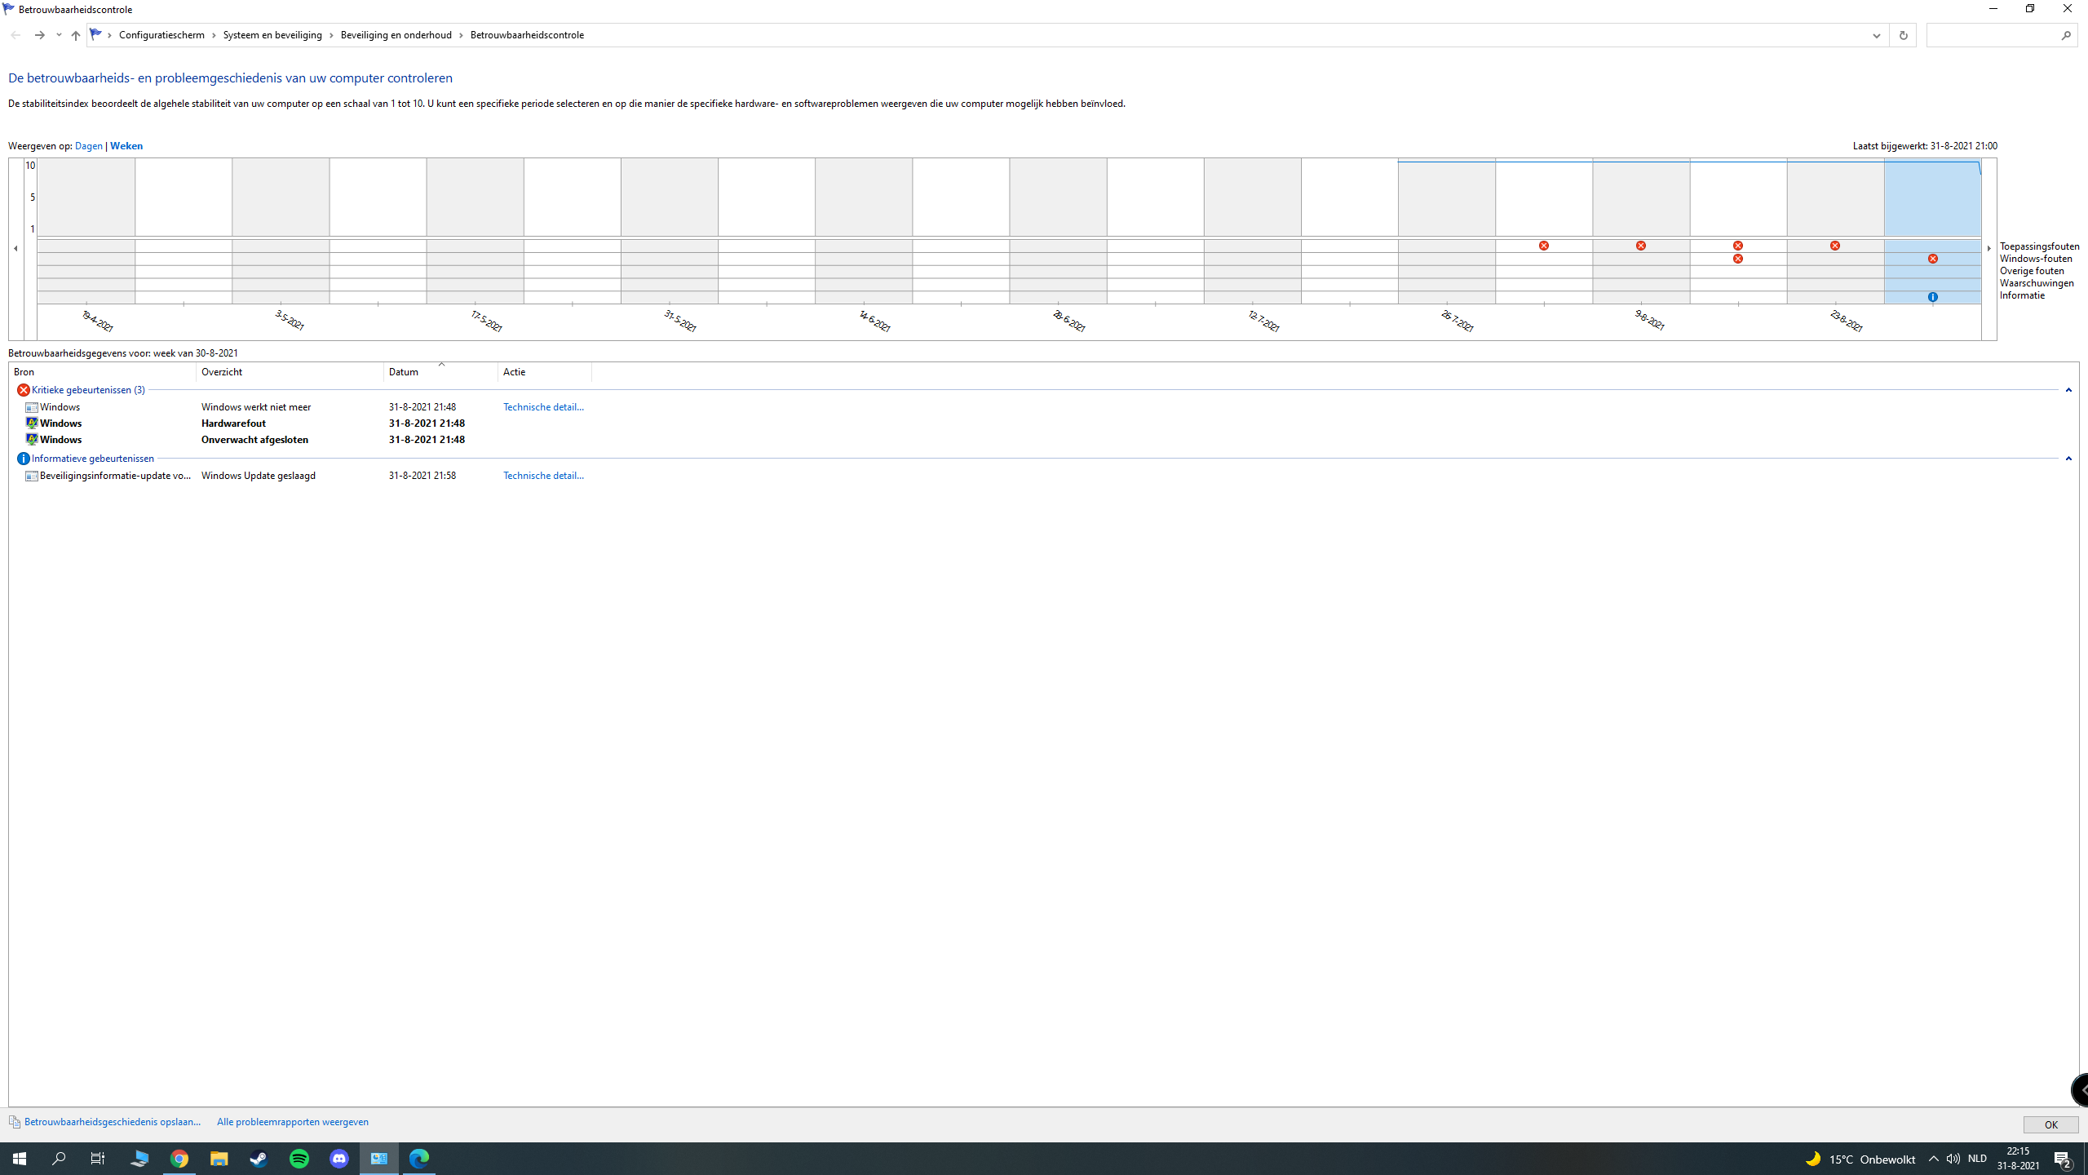This screenshot has width=2088, height=1175.
Task: Switch the view to Weken
Action: [126, 146]
